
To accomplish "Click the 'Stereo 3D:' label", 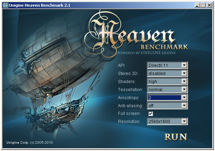I will (128, 74).
